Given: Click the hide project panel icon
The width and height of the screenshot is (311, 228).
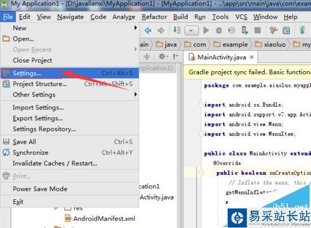Looking at the screenshot, I should [176, 56].
